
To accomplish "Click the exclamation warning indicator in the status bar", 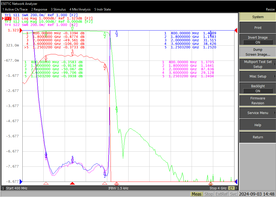I will coord(237,188).
